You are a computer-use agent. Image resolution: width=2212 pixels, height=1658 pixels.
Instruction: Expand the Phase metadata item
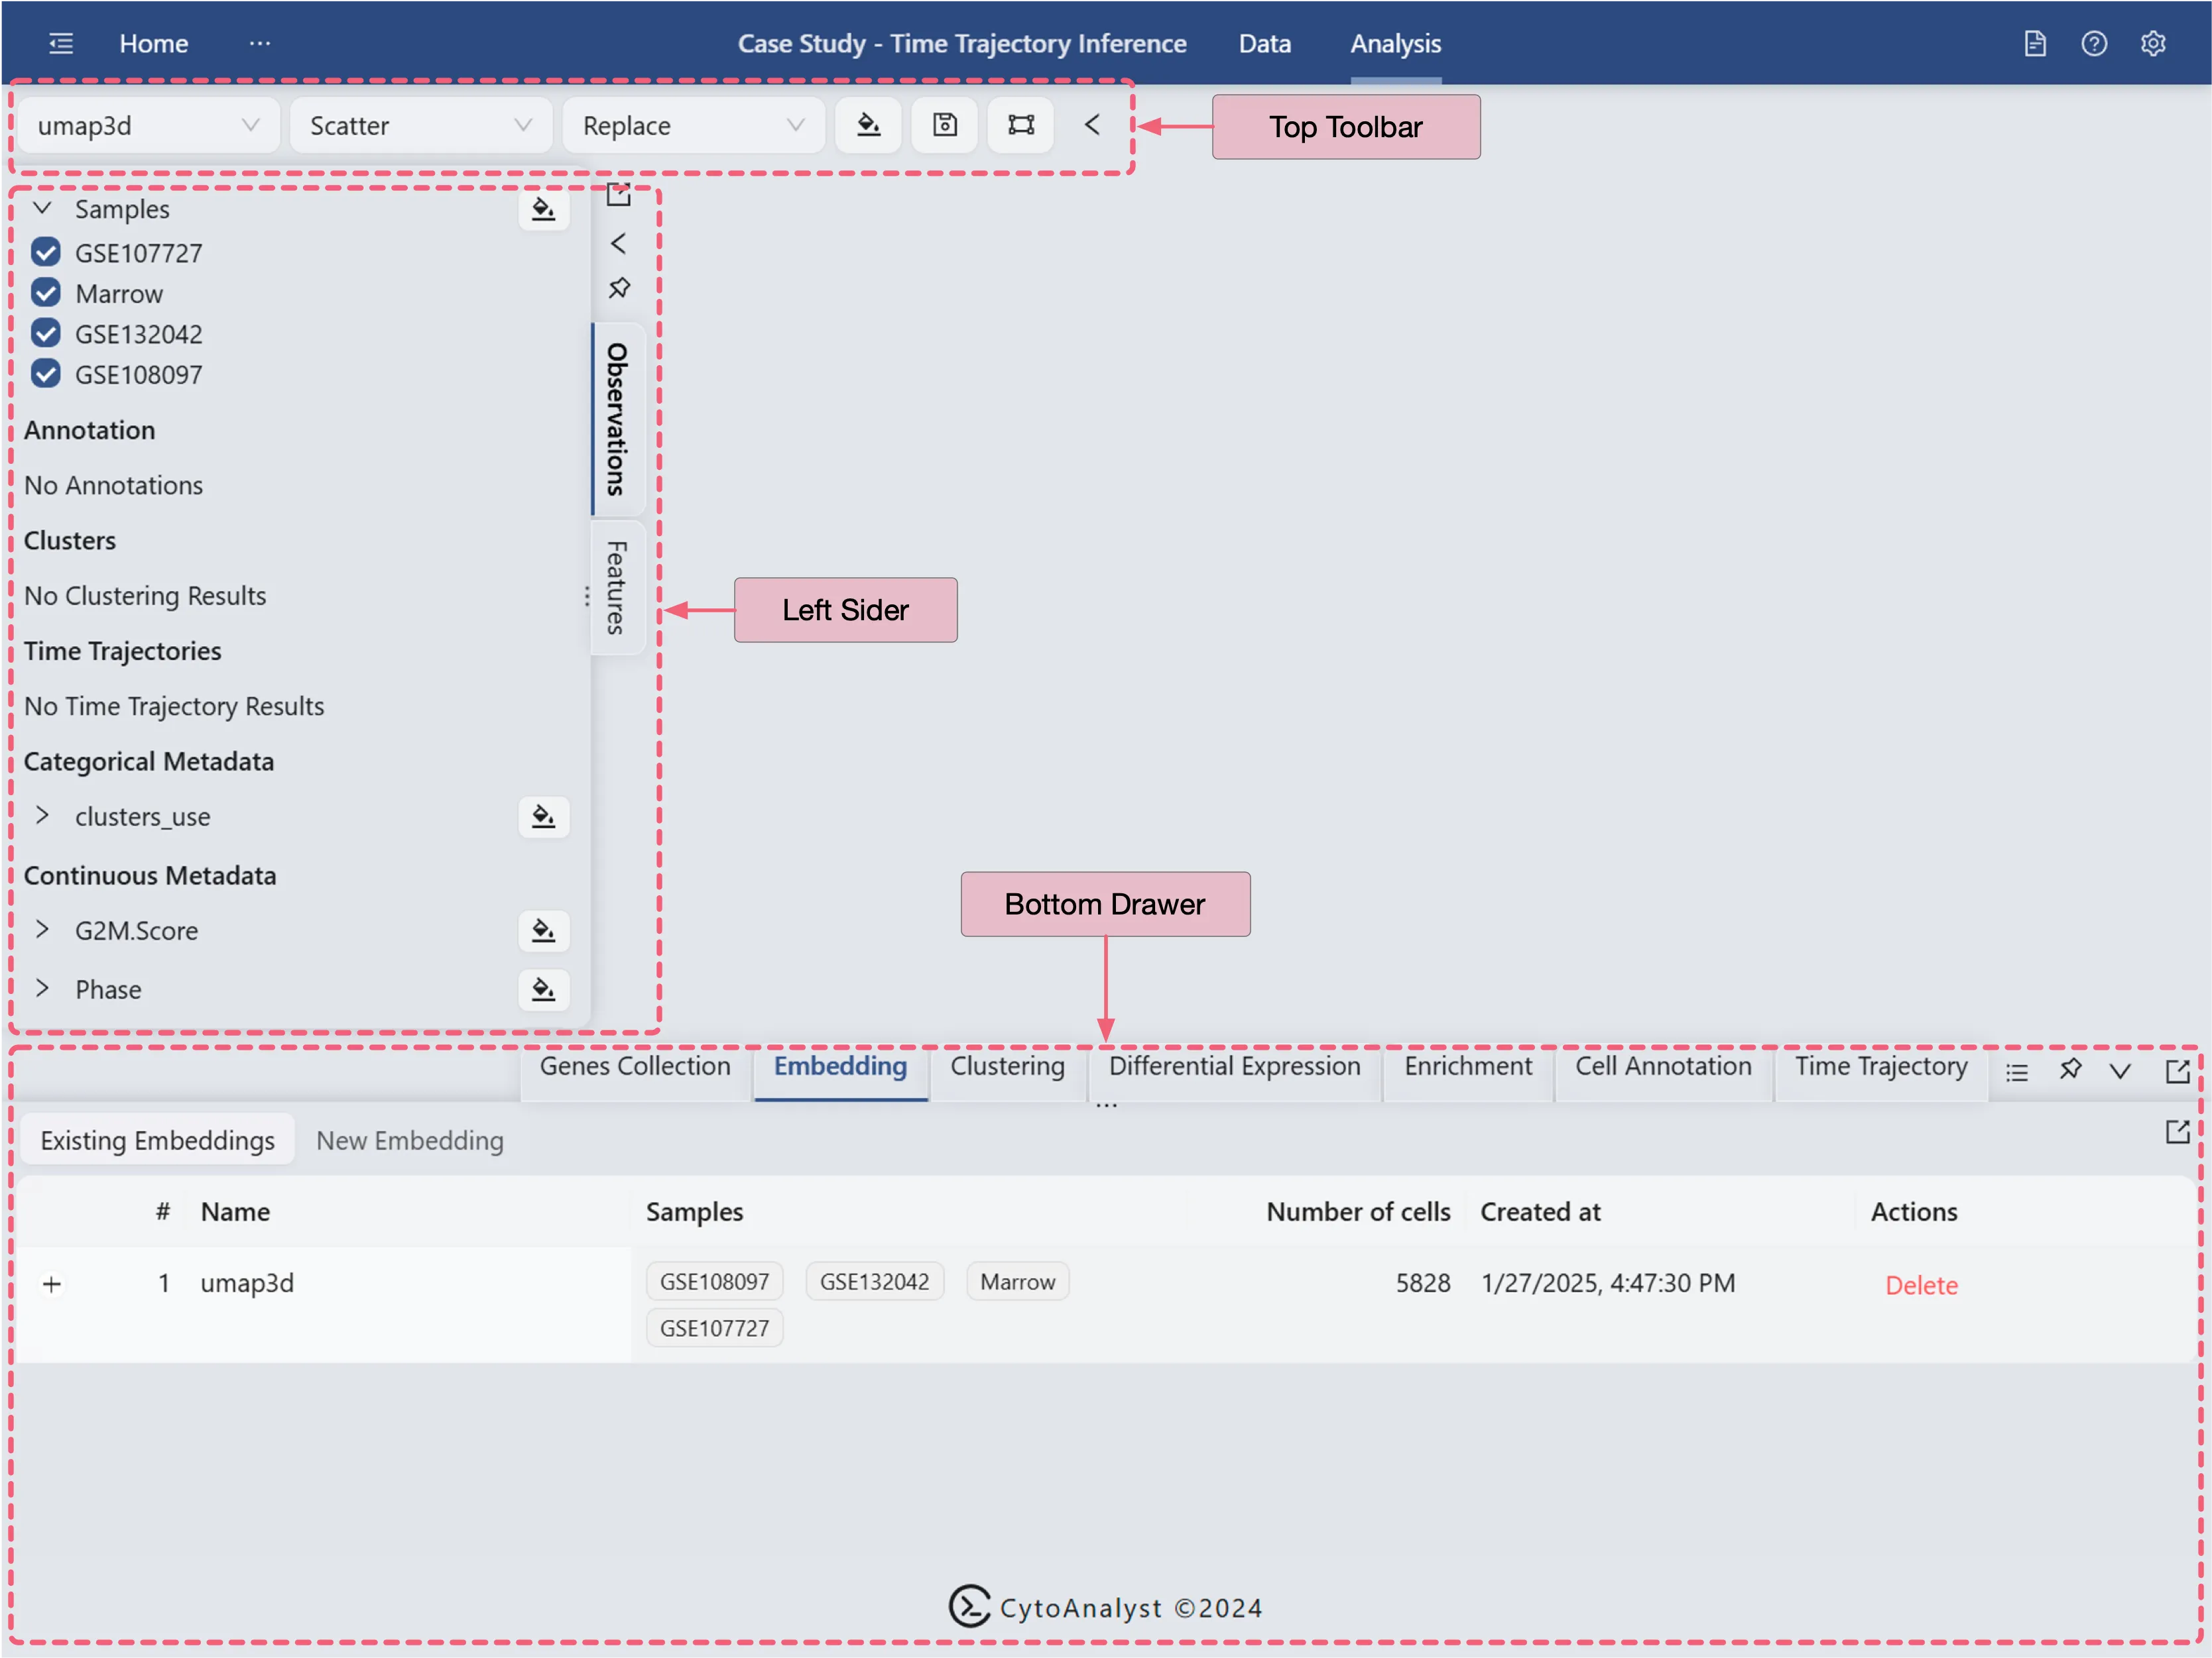click(x=42, y=989)
